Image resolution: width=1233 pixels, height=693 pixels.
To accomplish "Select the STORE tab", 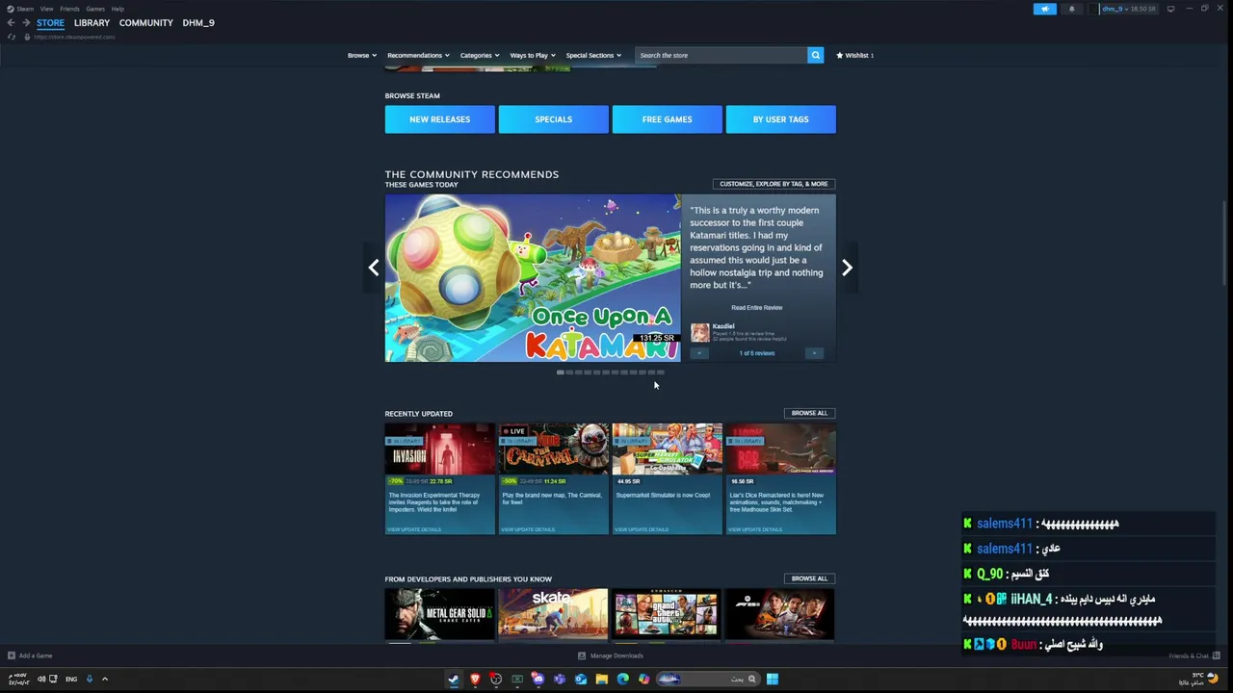I will click(x=50, y=22).
